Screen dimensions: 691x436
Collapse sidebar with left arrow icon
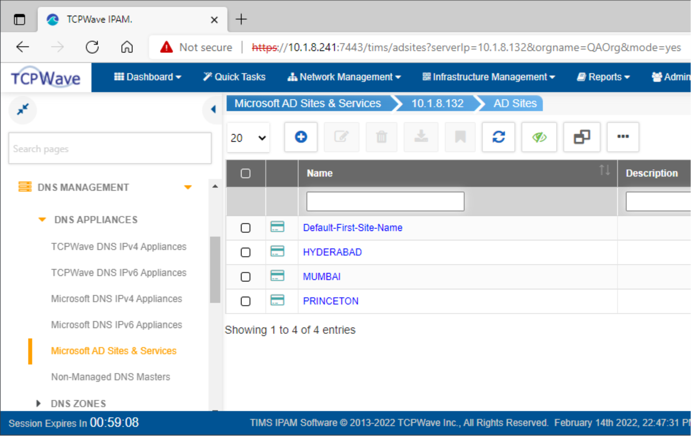[213, 109]
